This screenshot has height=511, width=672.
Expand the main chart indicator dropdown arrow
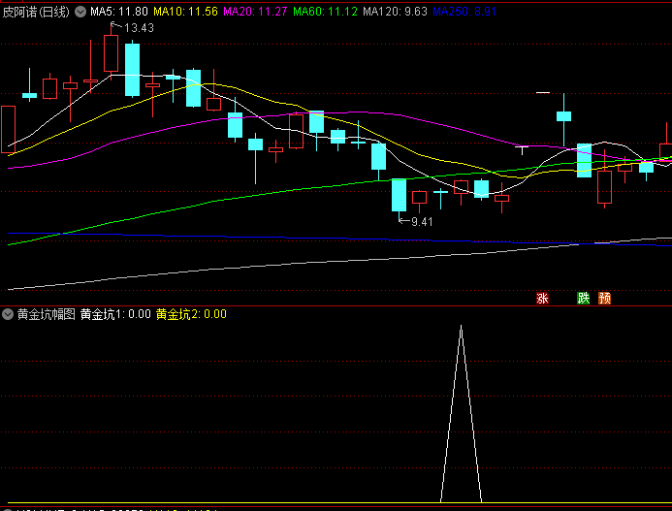pyautogui.click(x=80, y=13)
